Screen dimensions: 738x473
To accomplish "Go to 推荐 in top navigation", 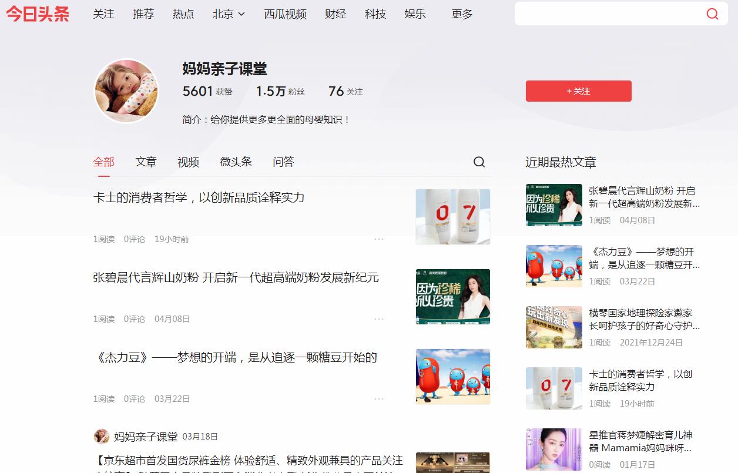I will click(143, 14).
